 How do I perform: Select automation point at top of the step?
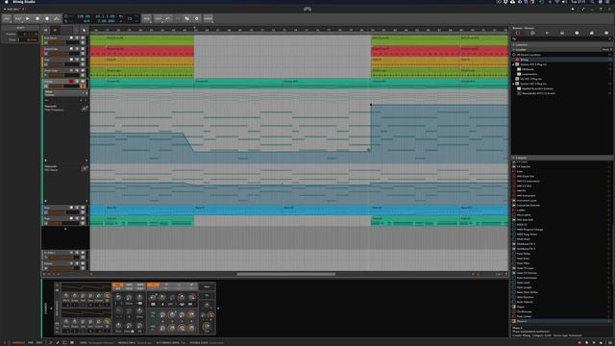click(371, 105)
